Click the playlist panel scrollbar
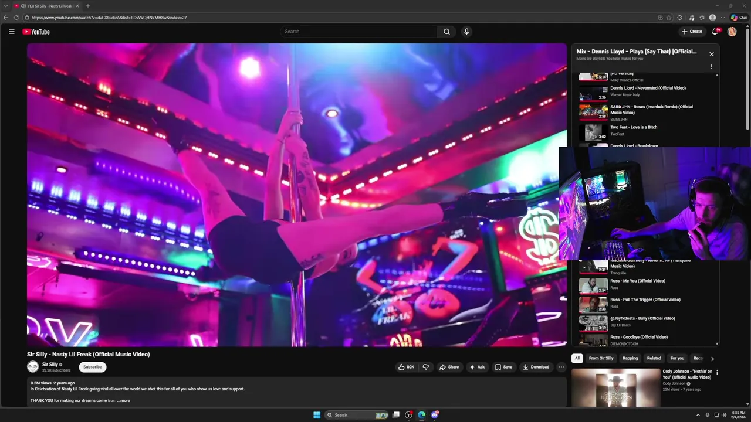 [717, 208]
